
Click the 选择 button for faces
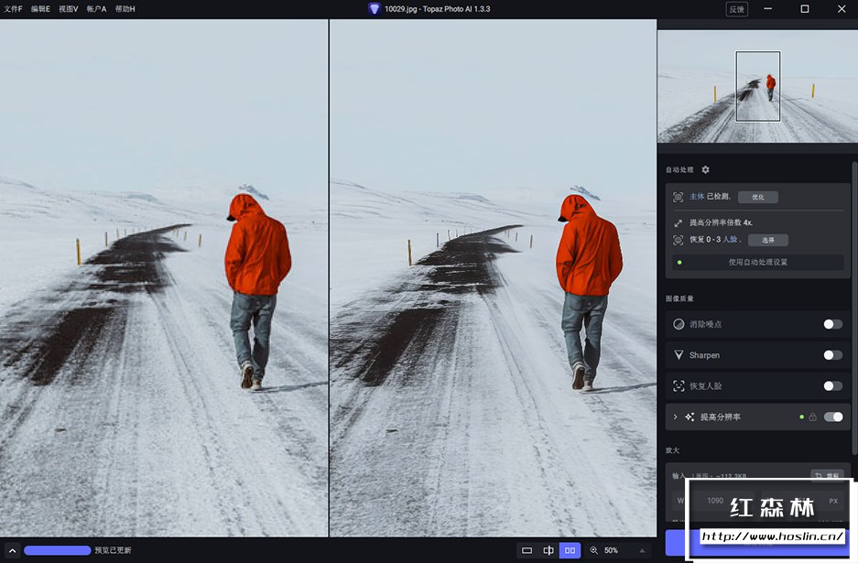767,240
